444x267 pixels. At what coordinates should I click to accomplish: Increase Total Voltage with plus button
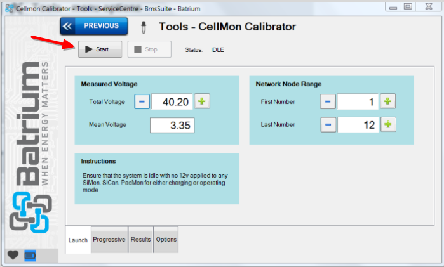tap(201, 101)
